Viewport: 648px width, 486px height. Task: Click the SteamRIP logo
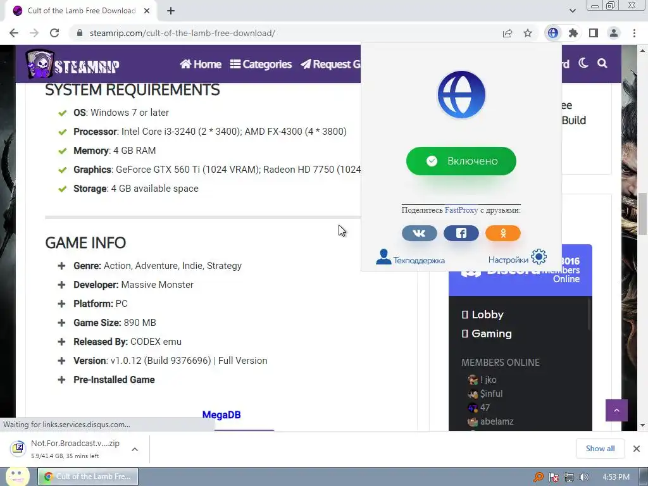click(x=72, y=64)
